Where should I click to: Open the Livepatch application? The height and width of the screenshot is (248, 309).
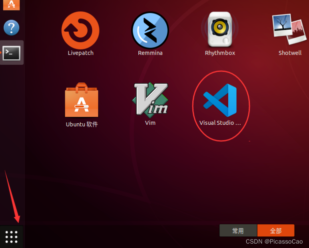coord(80,30)
